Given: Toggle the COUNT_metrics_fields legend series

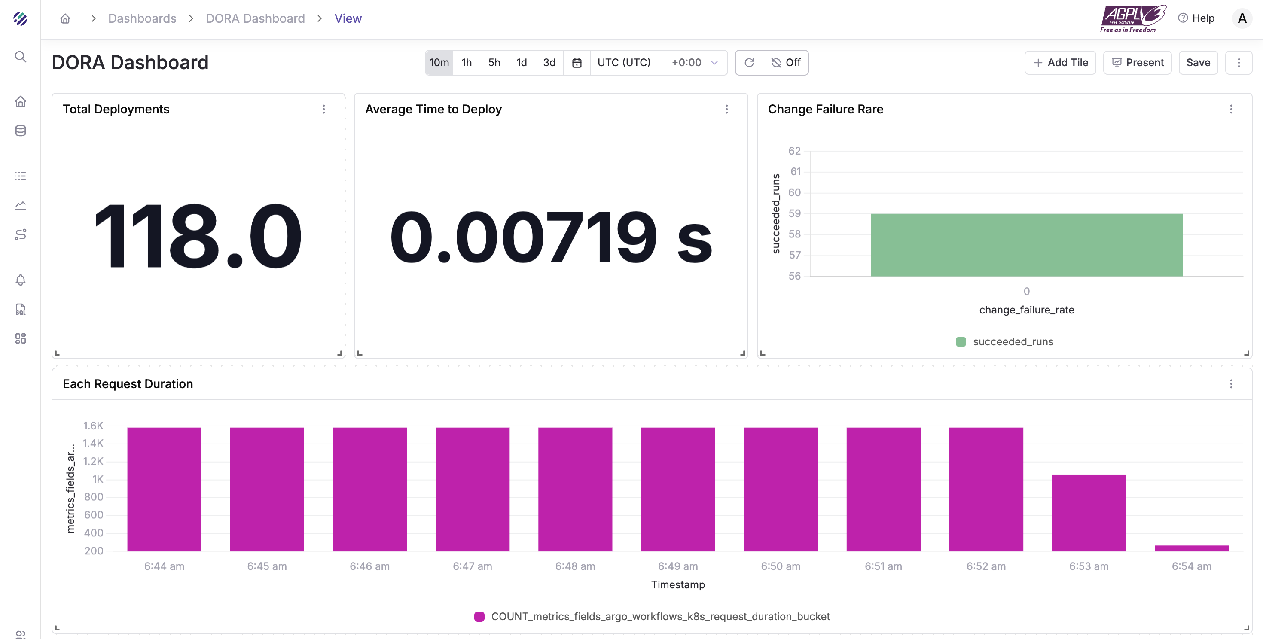Looking at the screenshot, I should (x=652, y=617).
